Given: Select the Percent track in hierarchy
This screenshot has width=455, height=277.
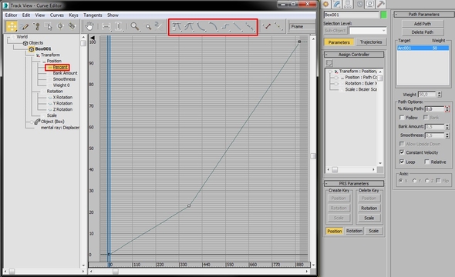Looking at the screenshot, I should coord(60,67).
